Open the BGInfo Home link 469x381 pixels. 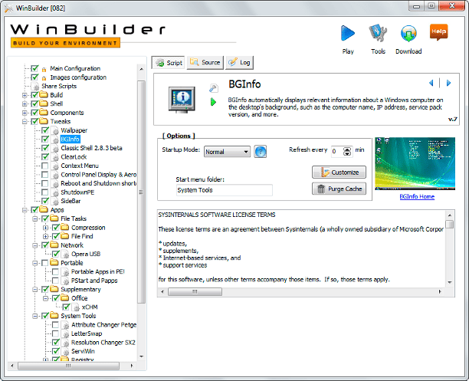[x=417, y=197]
